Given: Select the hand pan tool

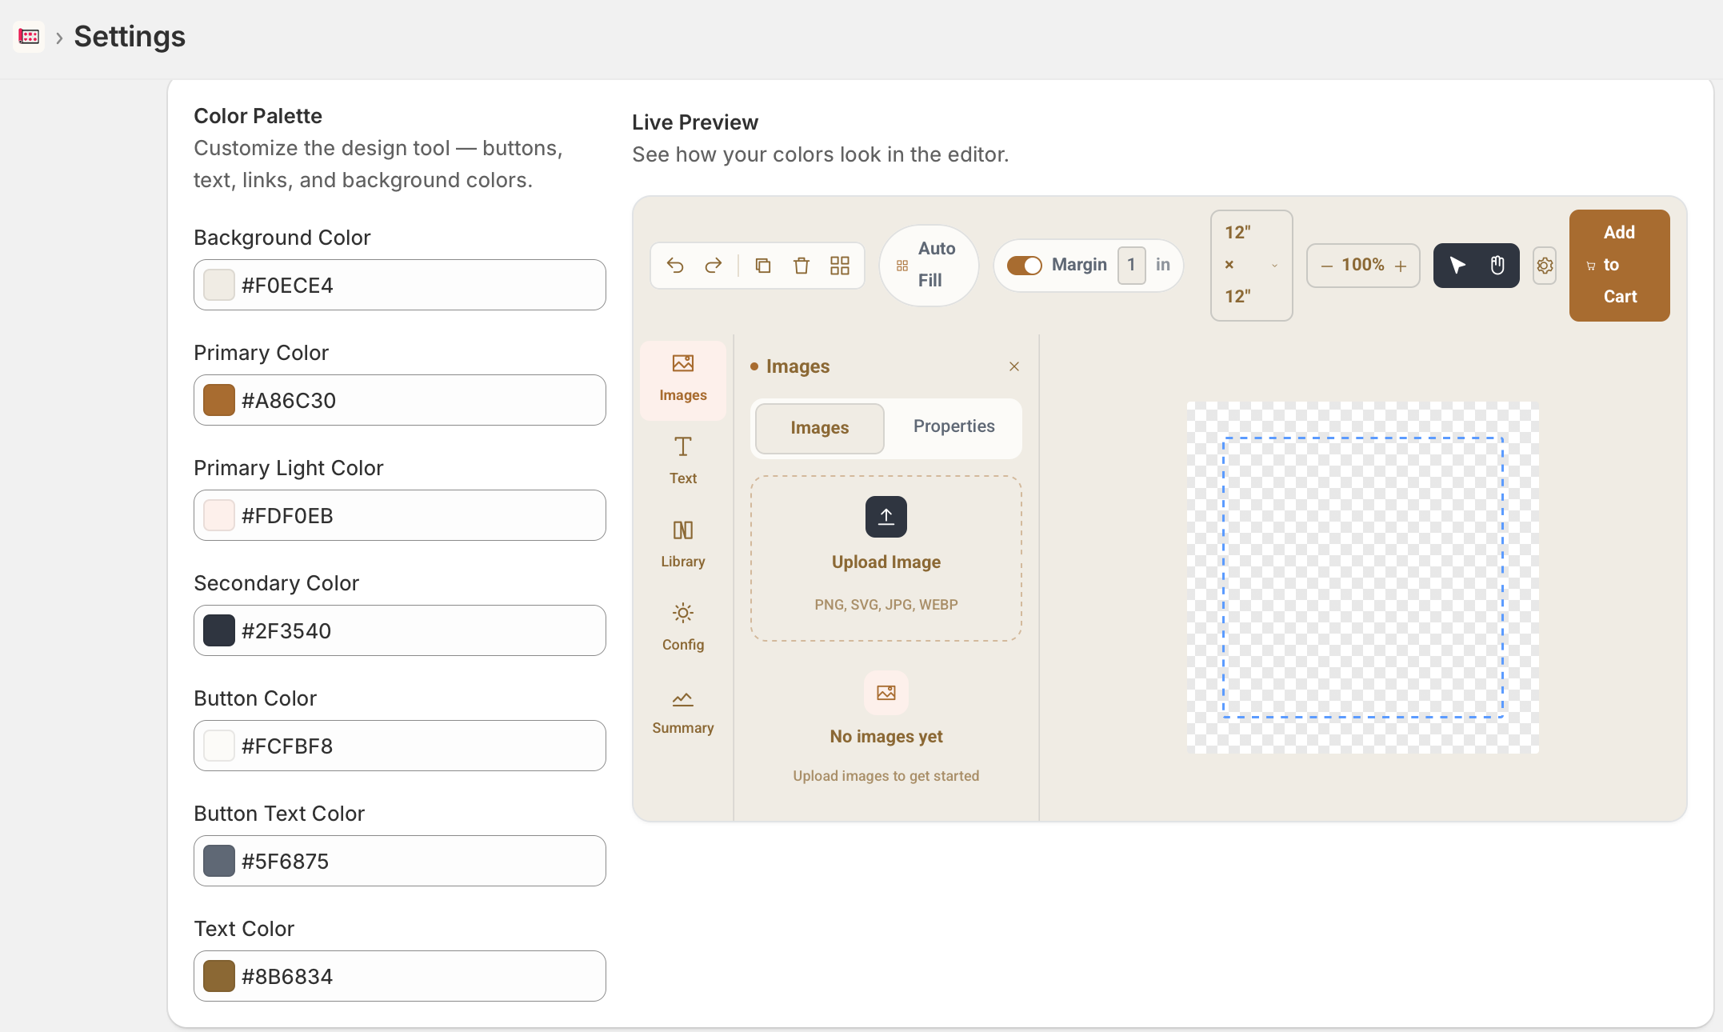Looking at the screenshot, I should [x=1497, y=266].
